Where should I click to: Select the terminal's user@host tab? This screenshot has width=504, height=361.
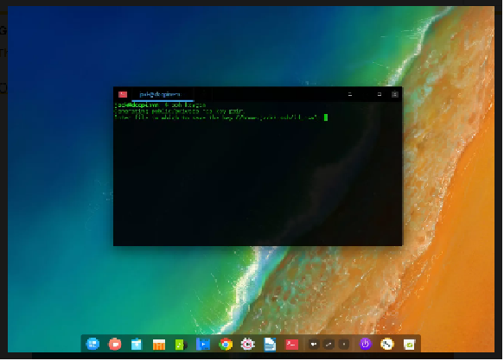click(162, 94)
